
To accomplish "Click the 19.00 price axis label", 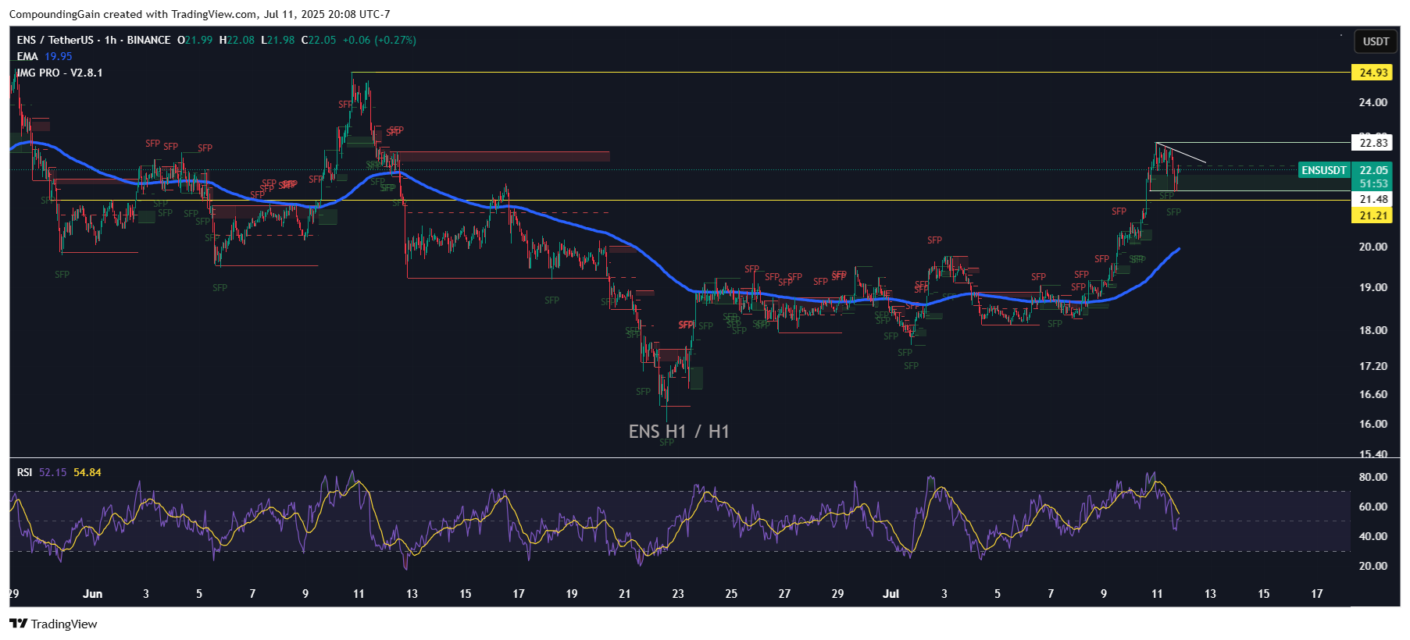I will (1373, 287).
